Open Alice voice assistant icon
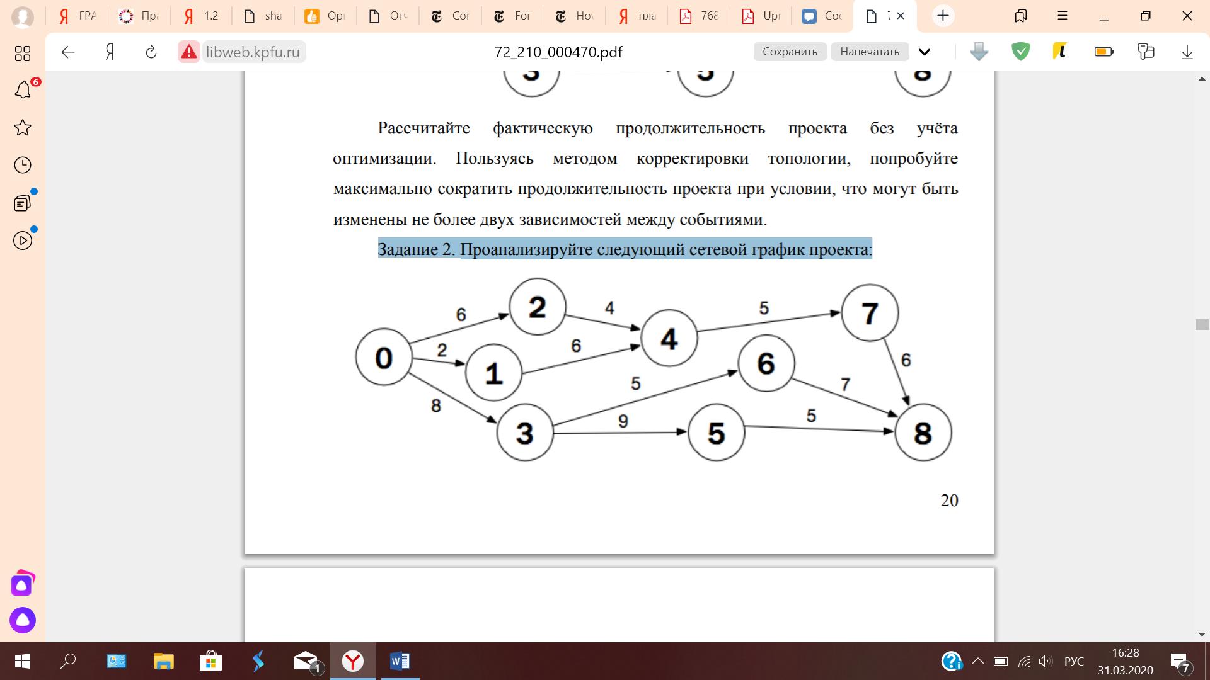This screenshot has width=1210, height=680. 23,620
